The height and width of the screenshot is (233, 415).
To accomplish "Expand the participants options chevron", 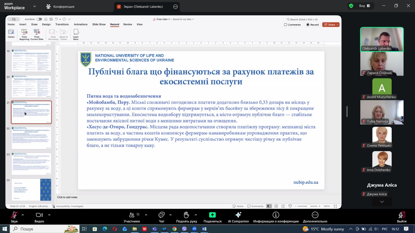I will [146, 215].
